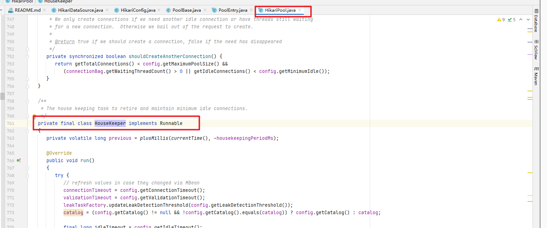The image size is (547, 228).
Task: Close the HikariConfig.java tab
Action: [158, 10]
